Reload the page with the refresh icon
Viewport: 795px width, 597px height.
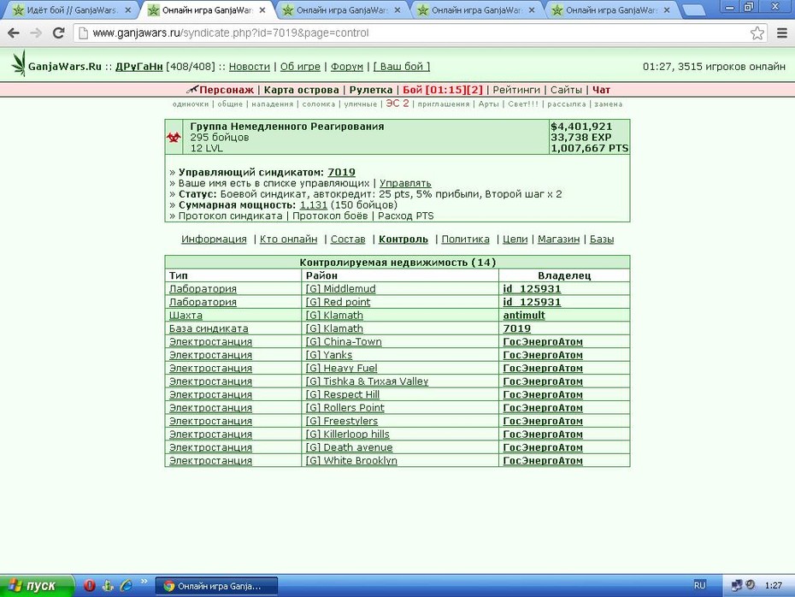tap(59, 33)
